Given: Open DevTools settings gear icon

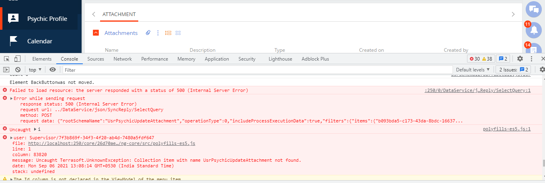Looking at the screenshot, I should click(520, 59).
